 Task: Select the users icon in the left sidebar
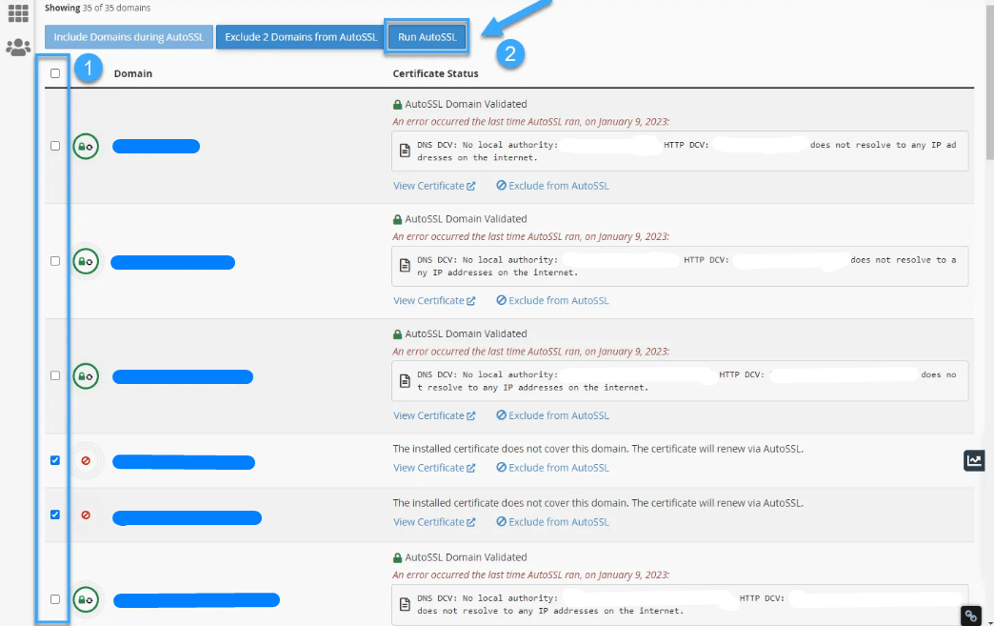tap(17, 48)
